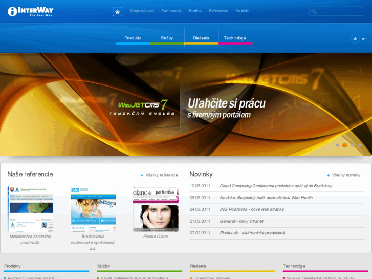Select third banner slide dot

pos(353,145)
